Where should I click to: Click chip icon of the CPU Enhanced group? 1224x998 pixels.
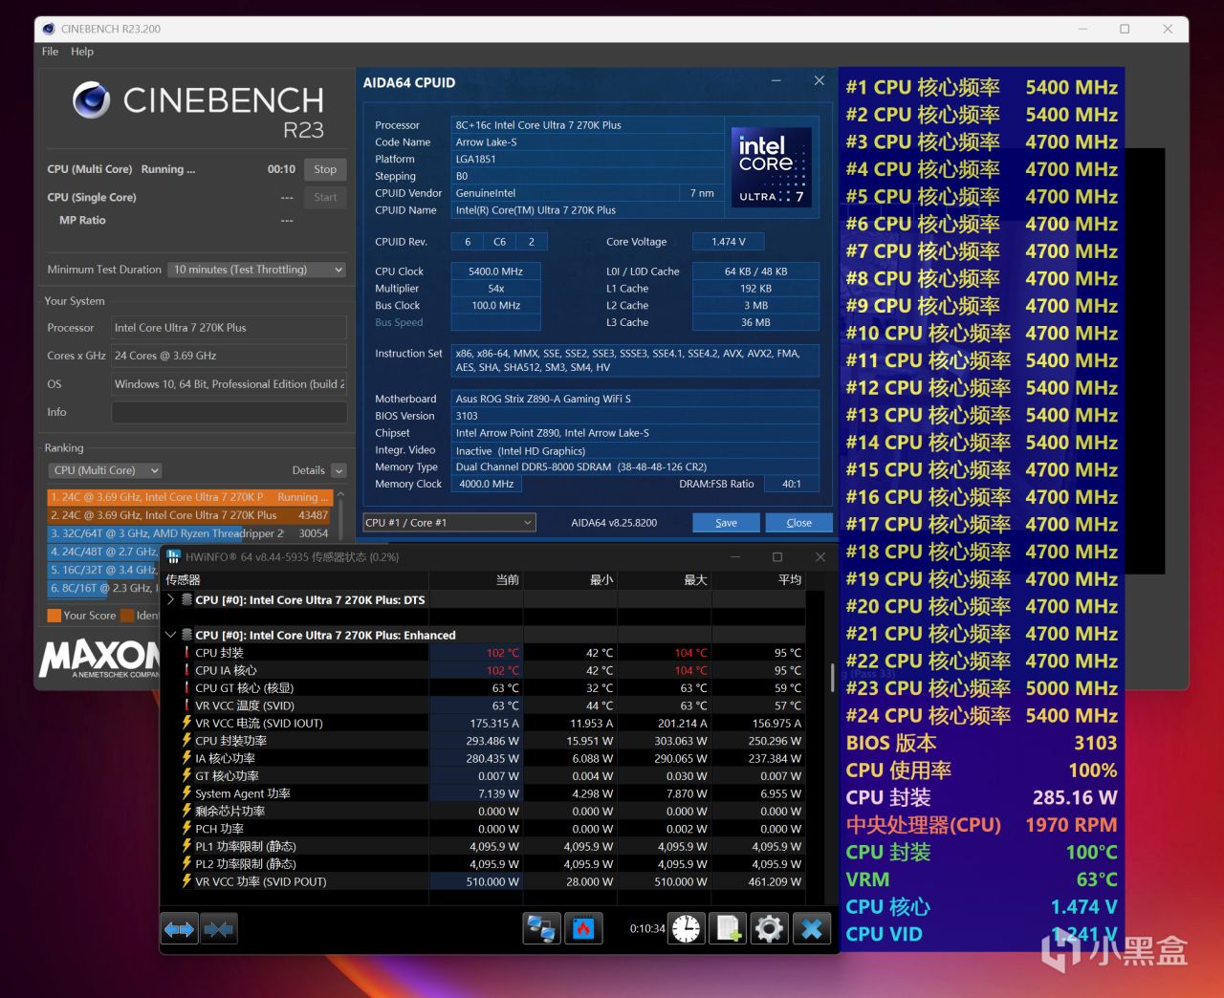(186, 635)
